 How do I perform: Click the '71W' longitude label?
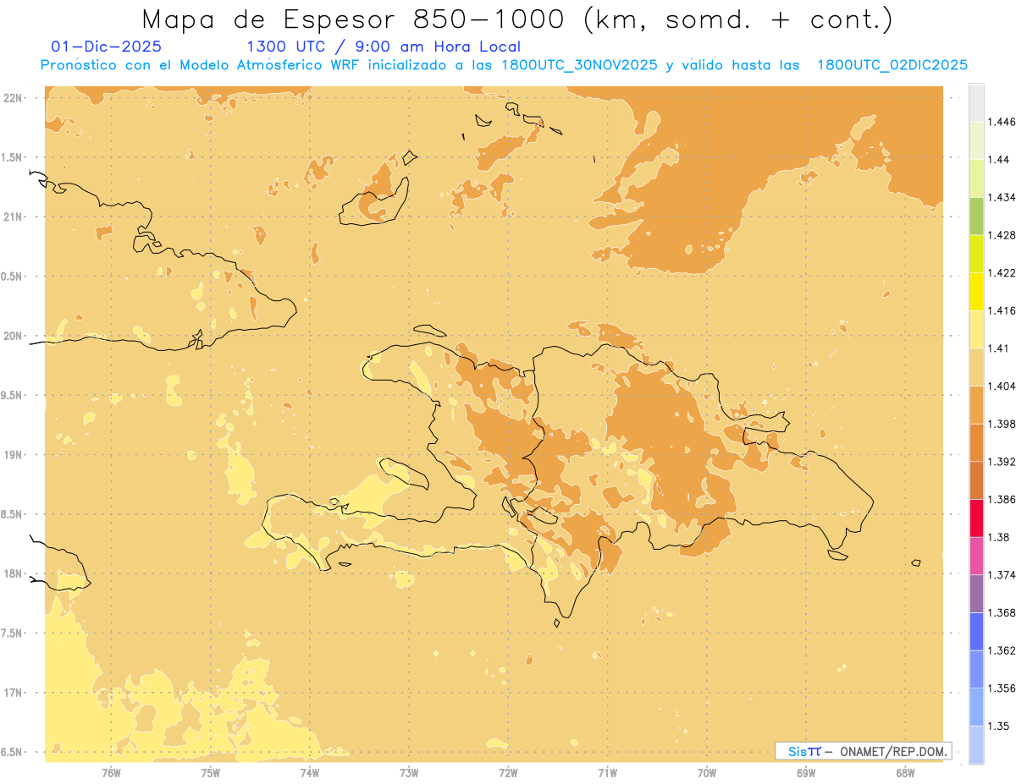(607, 772)
